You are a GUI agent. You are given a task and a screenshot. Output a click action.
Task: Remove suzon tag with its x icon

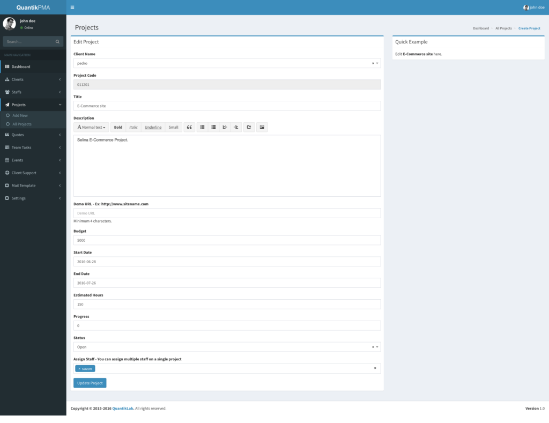click(x=79, y=369)
